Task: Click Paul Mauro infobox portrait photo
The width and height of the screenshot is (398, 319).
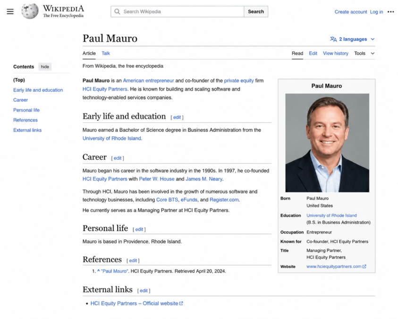Action: coord(327,143)
